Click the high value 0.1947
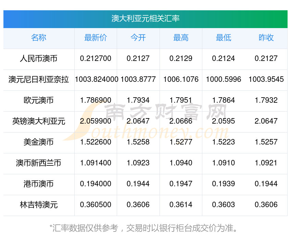This screenshot has width=291, height=239. 181,184
